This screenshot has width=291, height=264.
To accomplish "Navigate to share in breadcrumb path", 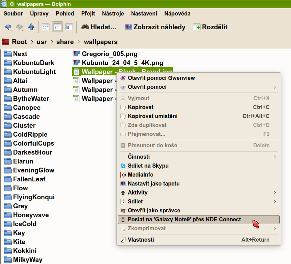I will click(x=65, y=42).
